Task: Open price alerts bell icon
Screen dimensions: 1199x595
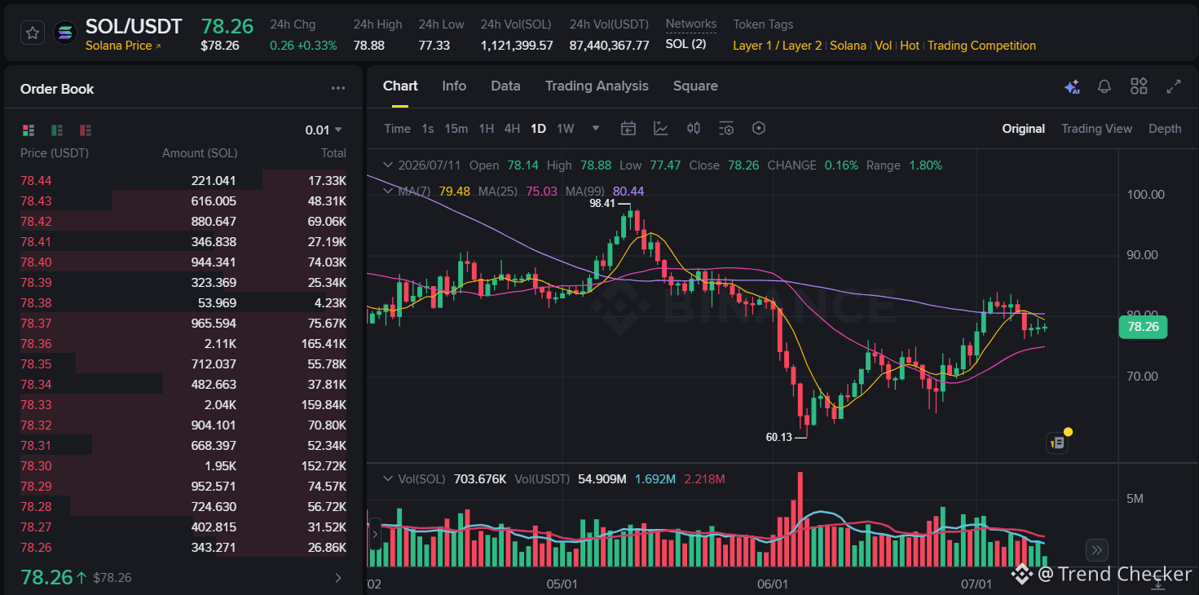Action: pyautogui.click(x=1104, y=86)
